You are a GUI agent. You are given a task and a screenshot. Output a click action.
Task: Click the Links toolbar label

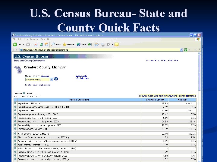click(195, 50)
